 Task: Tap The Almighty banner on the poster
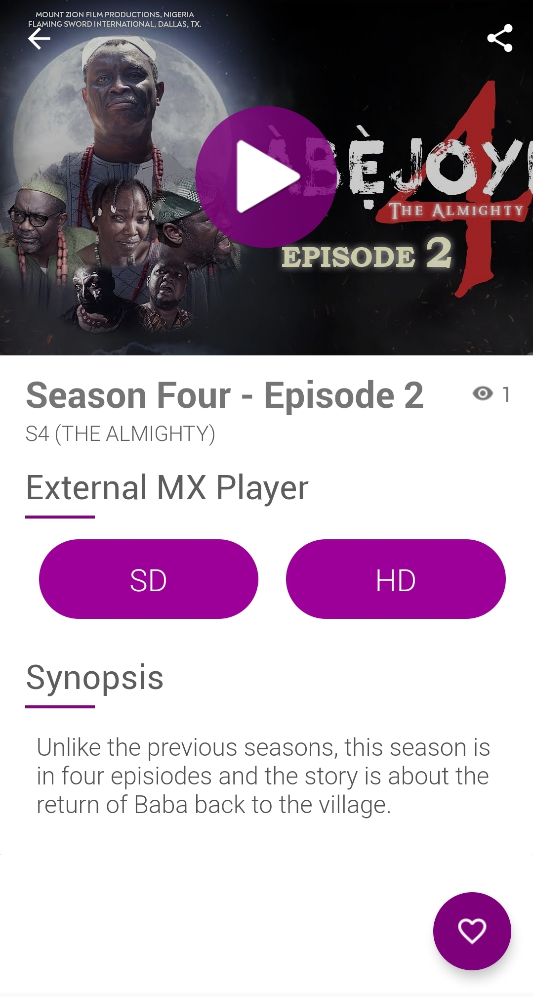(456, 211)
